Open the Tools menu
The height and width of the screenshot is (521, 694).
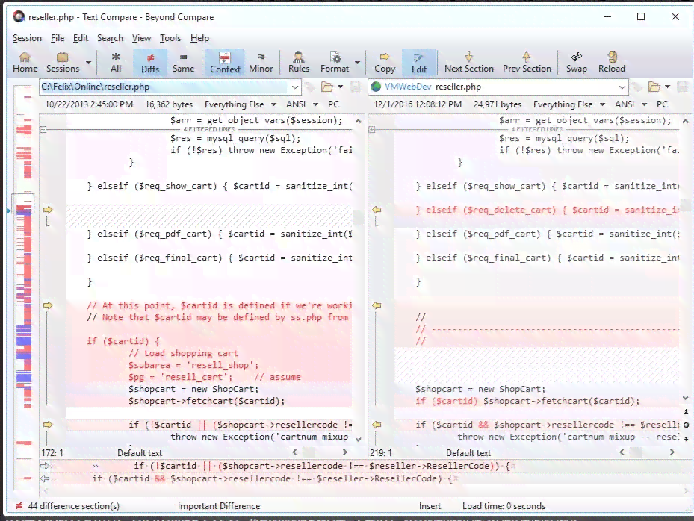click(x=170, y=38)
